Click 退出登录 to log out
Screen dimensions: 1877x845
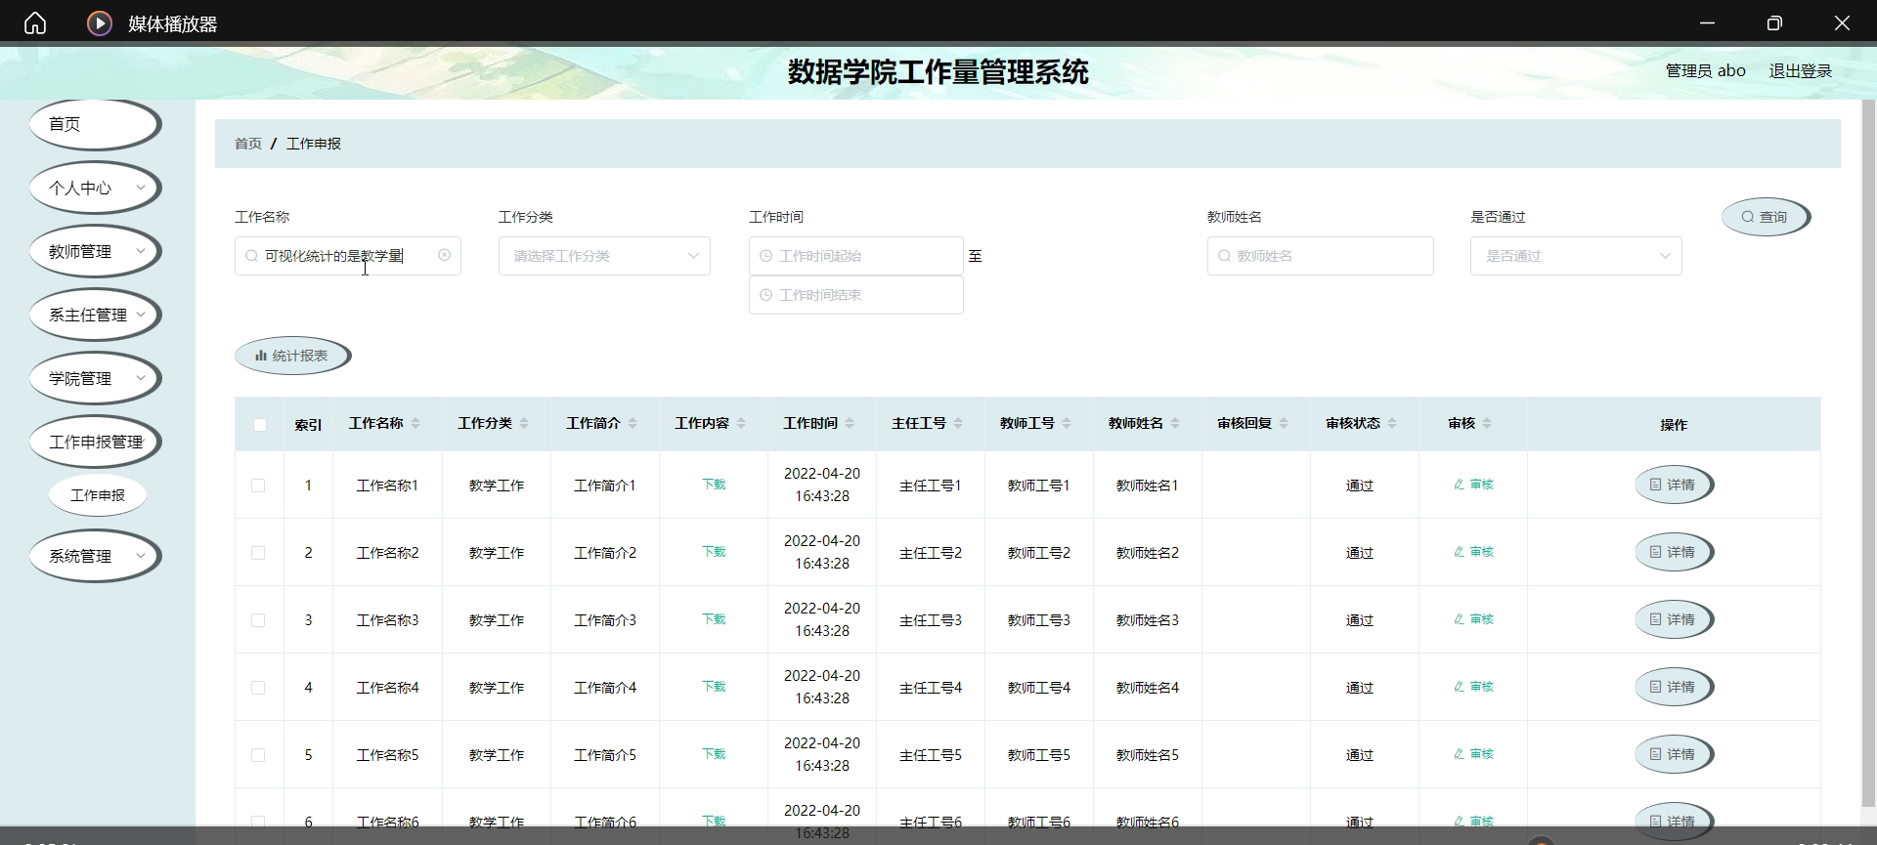click(1800, 71)
